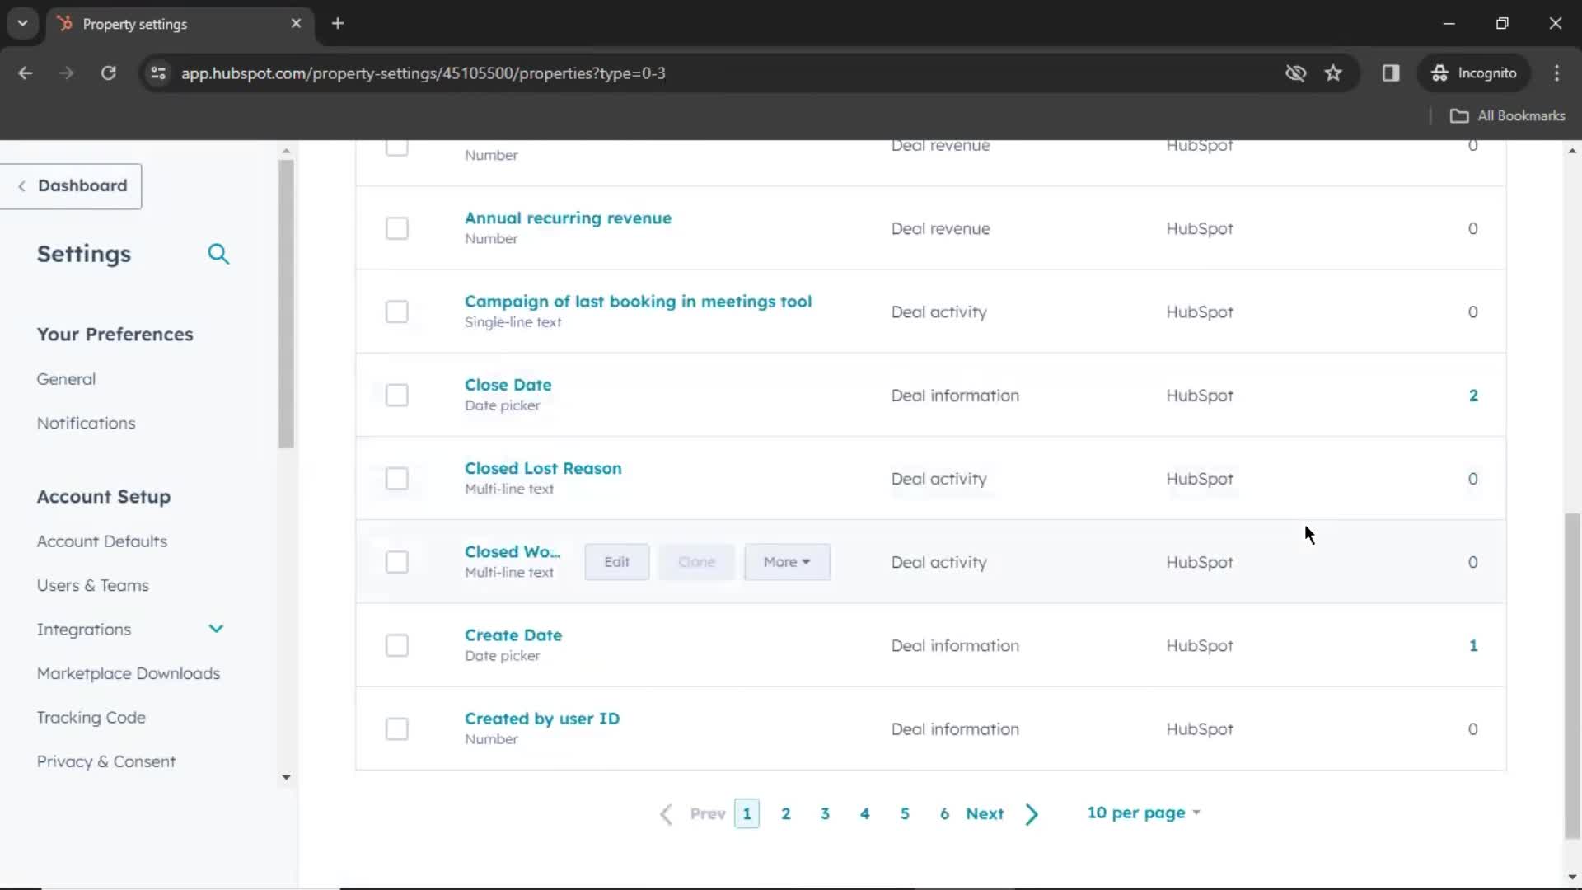
Task: Open the Settings search icon
Action: click(x=218, y=253)
